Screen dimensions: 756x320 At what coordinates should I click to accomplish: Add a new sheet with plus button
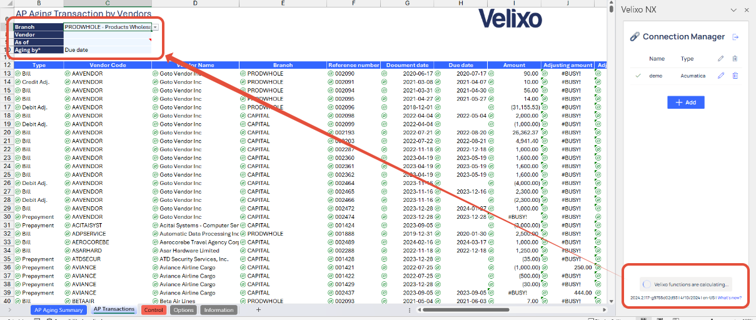pos(258,310)
